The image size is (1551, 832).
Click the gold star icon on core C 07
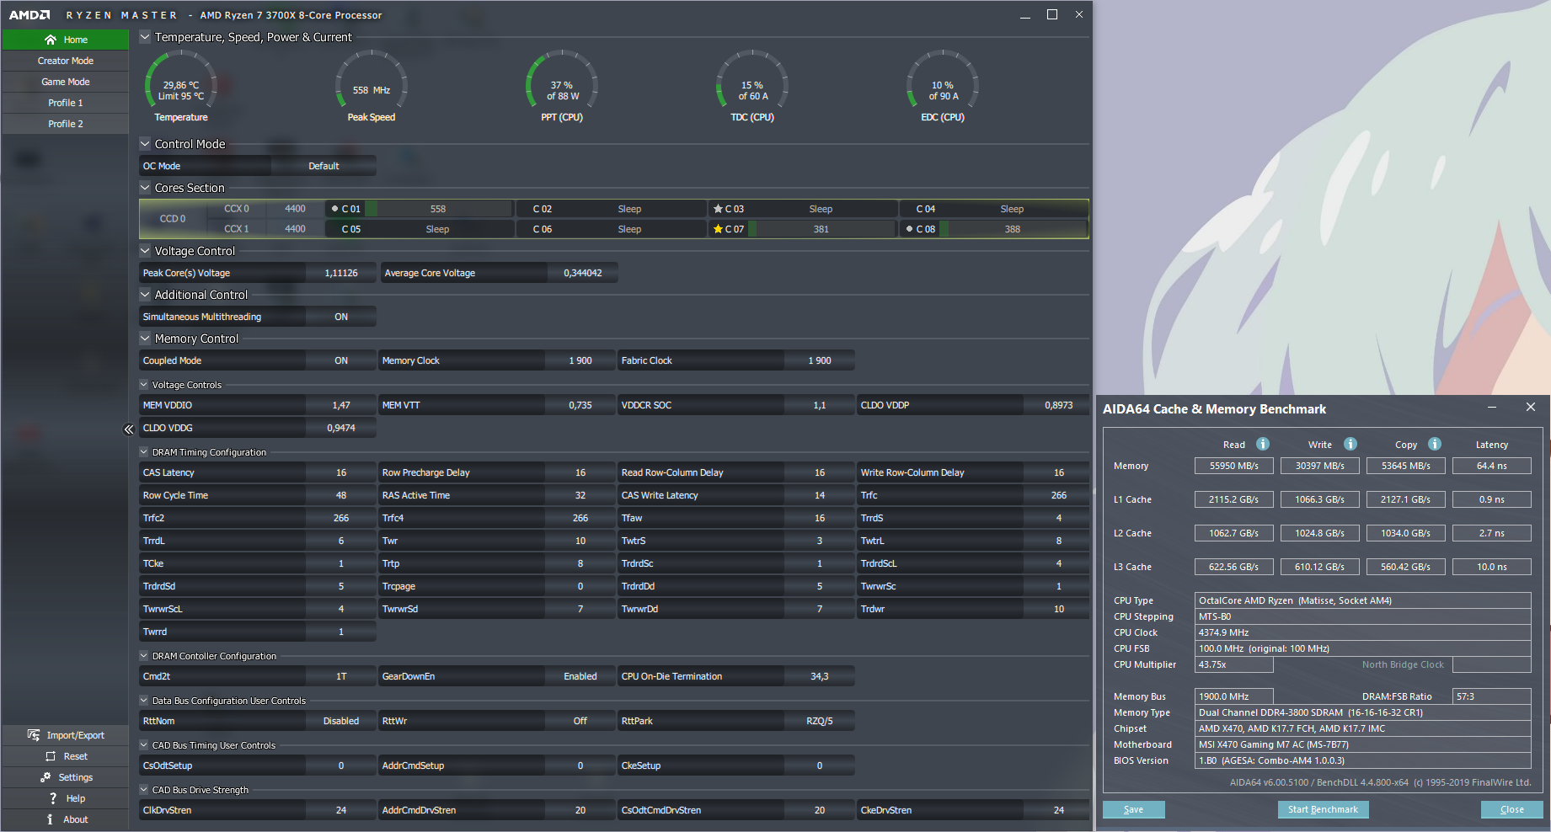(x=718, y=229)
